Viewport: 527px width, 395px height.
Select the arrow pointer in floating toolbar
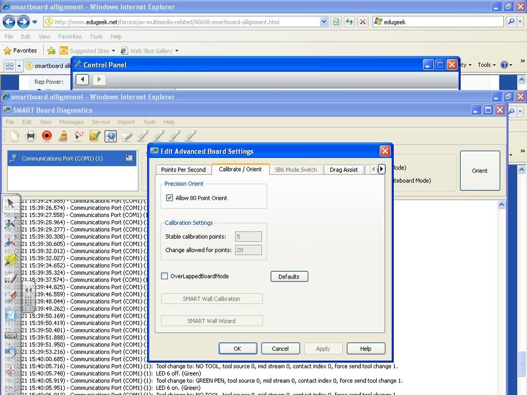tap(11, 204)
